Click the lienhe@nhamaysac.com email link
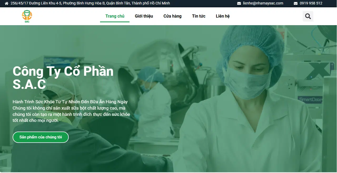This screenshot has height=173, width=337. pos(263,3)
